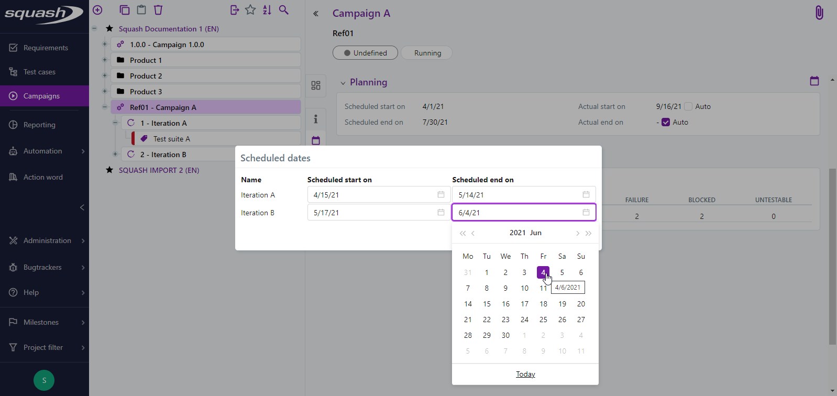The width and height of the screenshot is (837, 396).
Task: Open the Reporting menu item
Action: [x=39, y=125]
